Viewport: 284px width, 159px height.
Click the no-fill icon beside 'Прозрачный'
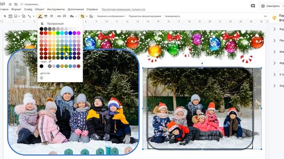(x=42, y=23)
